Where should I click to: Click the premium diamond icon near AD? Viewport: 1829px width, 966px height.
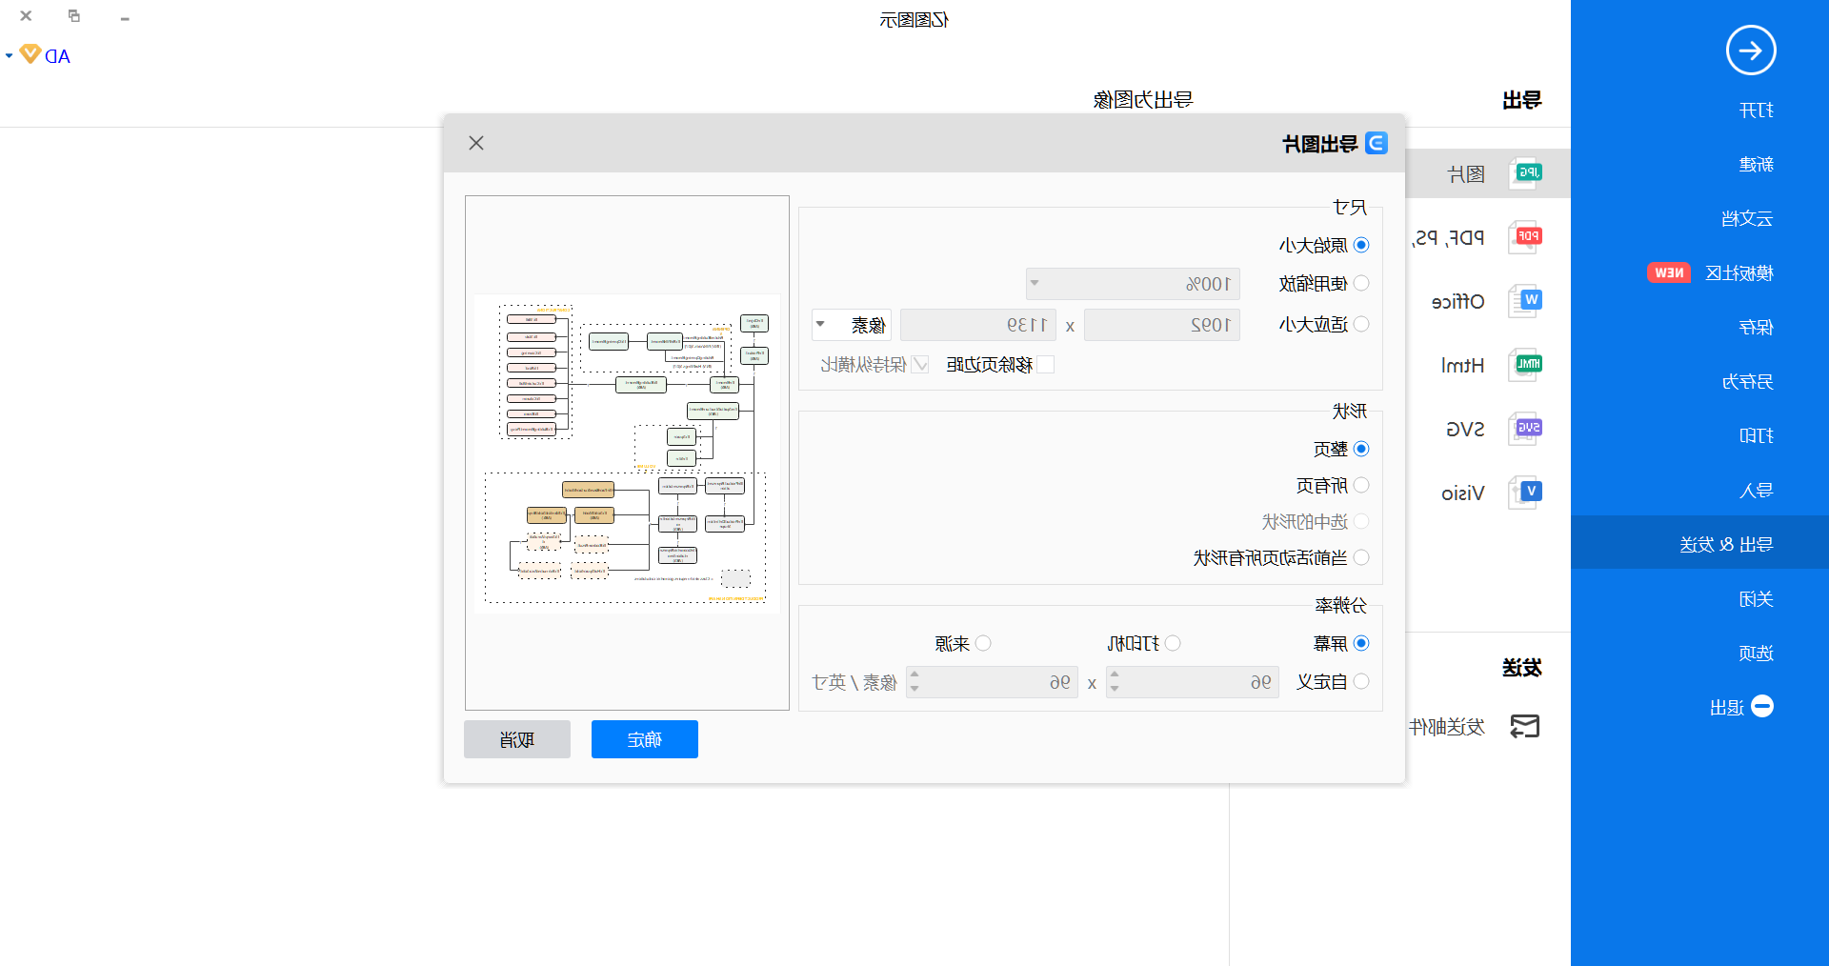[x=30, y=54]
